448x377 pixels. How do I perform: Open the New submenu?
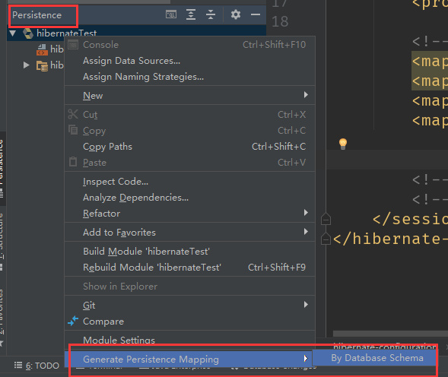190,95
